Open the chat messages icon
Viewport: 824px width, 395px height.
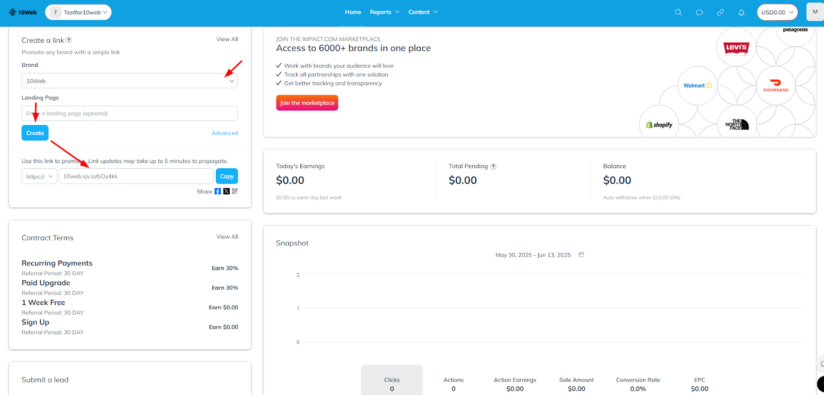tap(699, 12)
